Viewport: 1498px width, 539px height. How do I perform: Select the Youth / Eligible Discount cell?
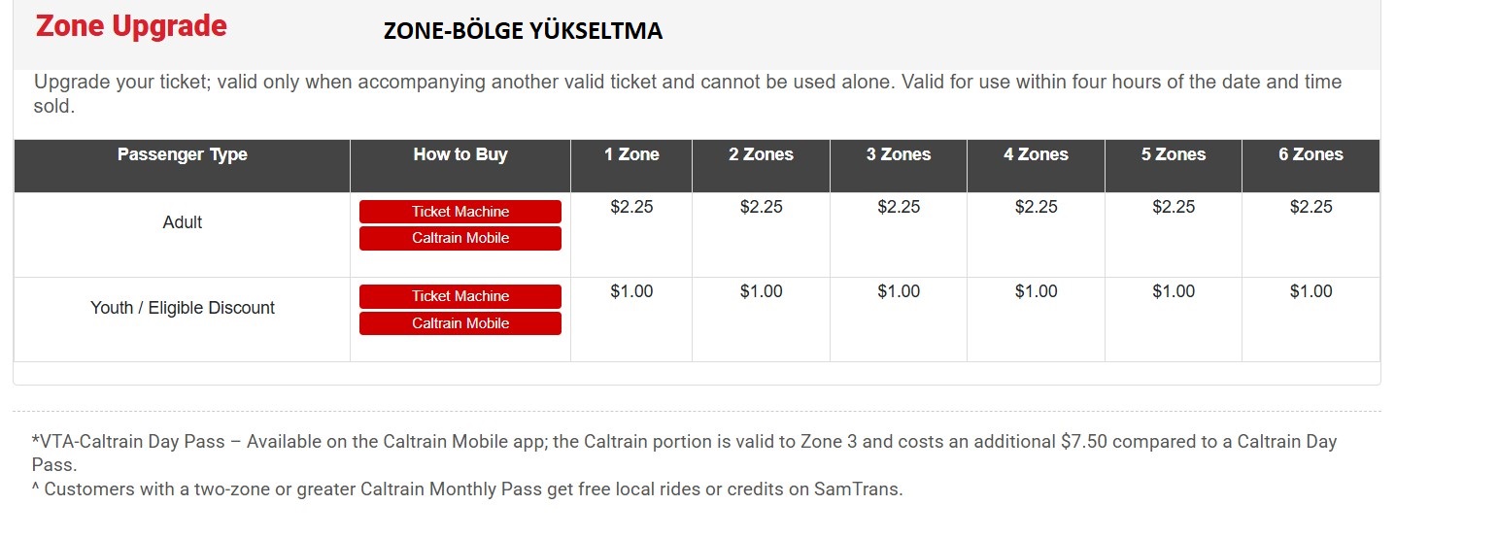[182, 308]
